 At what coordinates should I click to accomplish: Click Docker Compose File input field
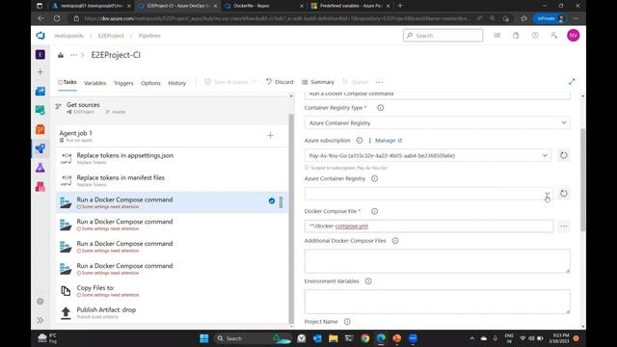coord(429,227)
